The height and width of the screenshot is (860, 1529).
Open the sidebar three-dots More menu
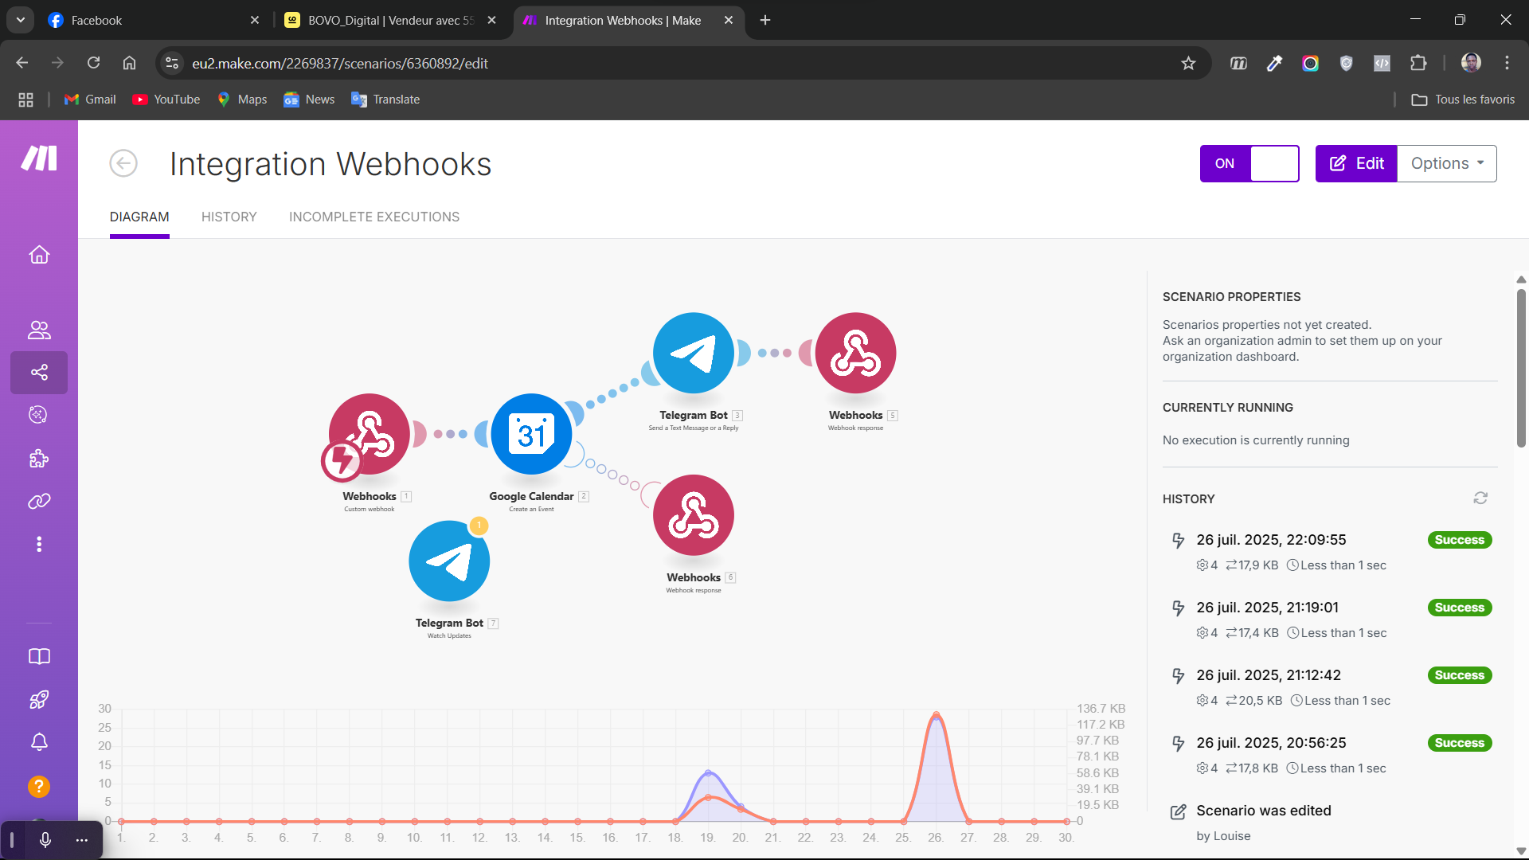pos(38,544)
